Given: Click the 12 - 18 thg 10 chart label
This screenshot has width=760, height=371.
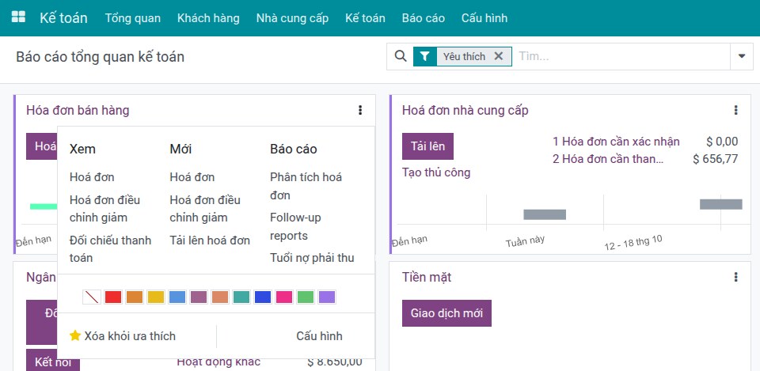Looking at the screenshot, I should point(633,243).
